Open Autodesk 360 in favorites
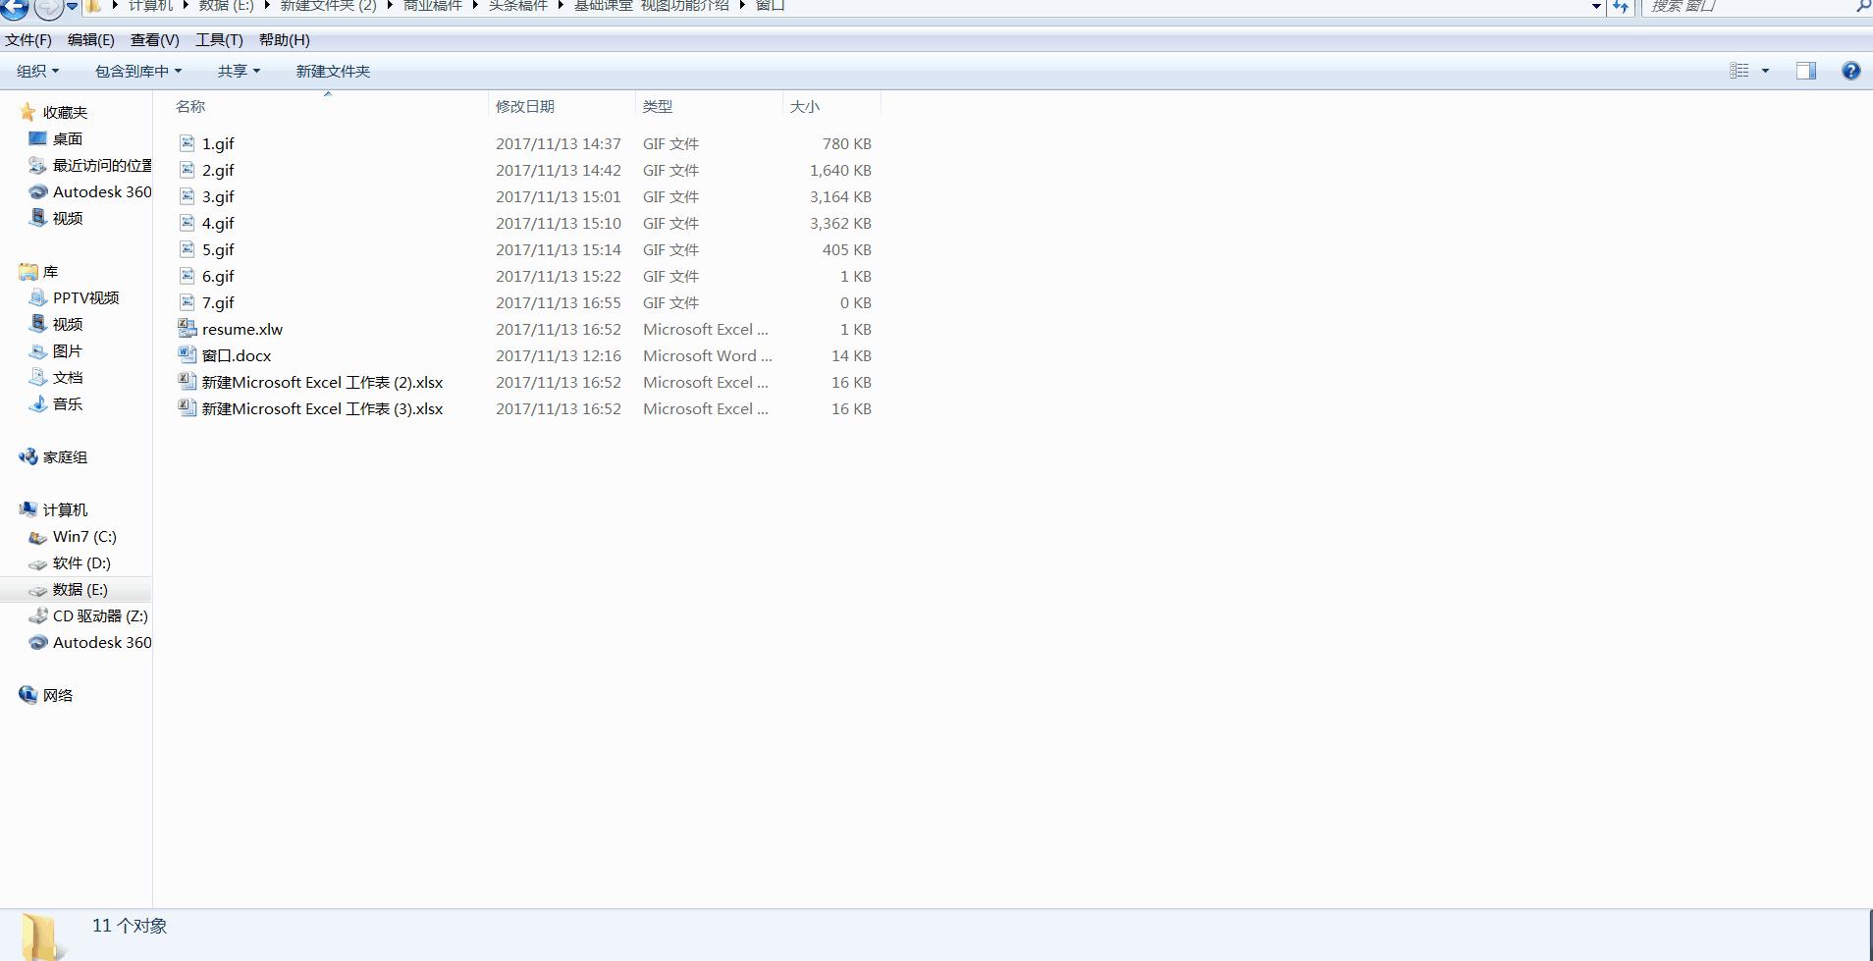This screenshot has height=961, width=1873. [101, 191]
